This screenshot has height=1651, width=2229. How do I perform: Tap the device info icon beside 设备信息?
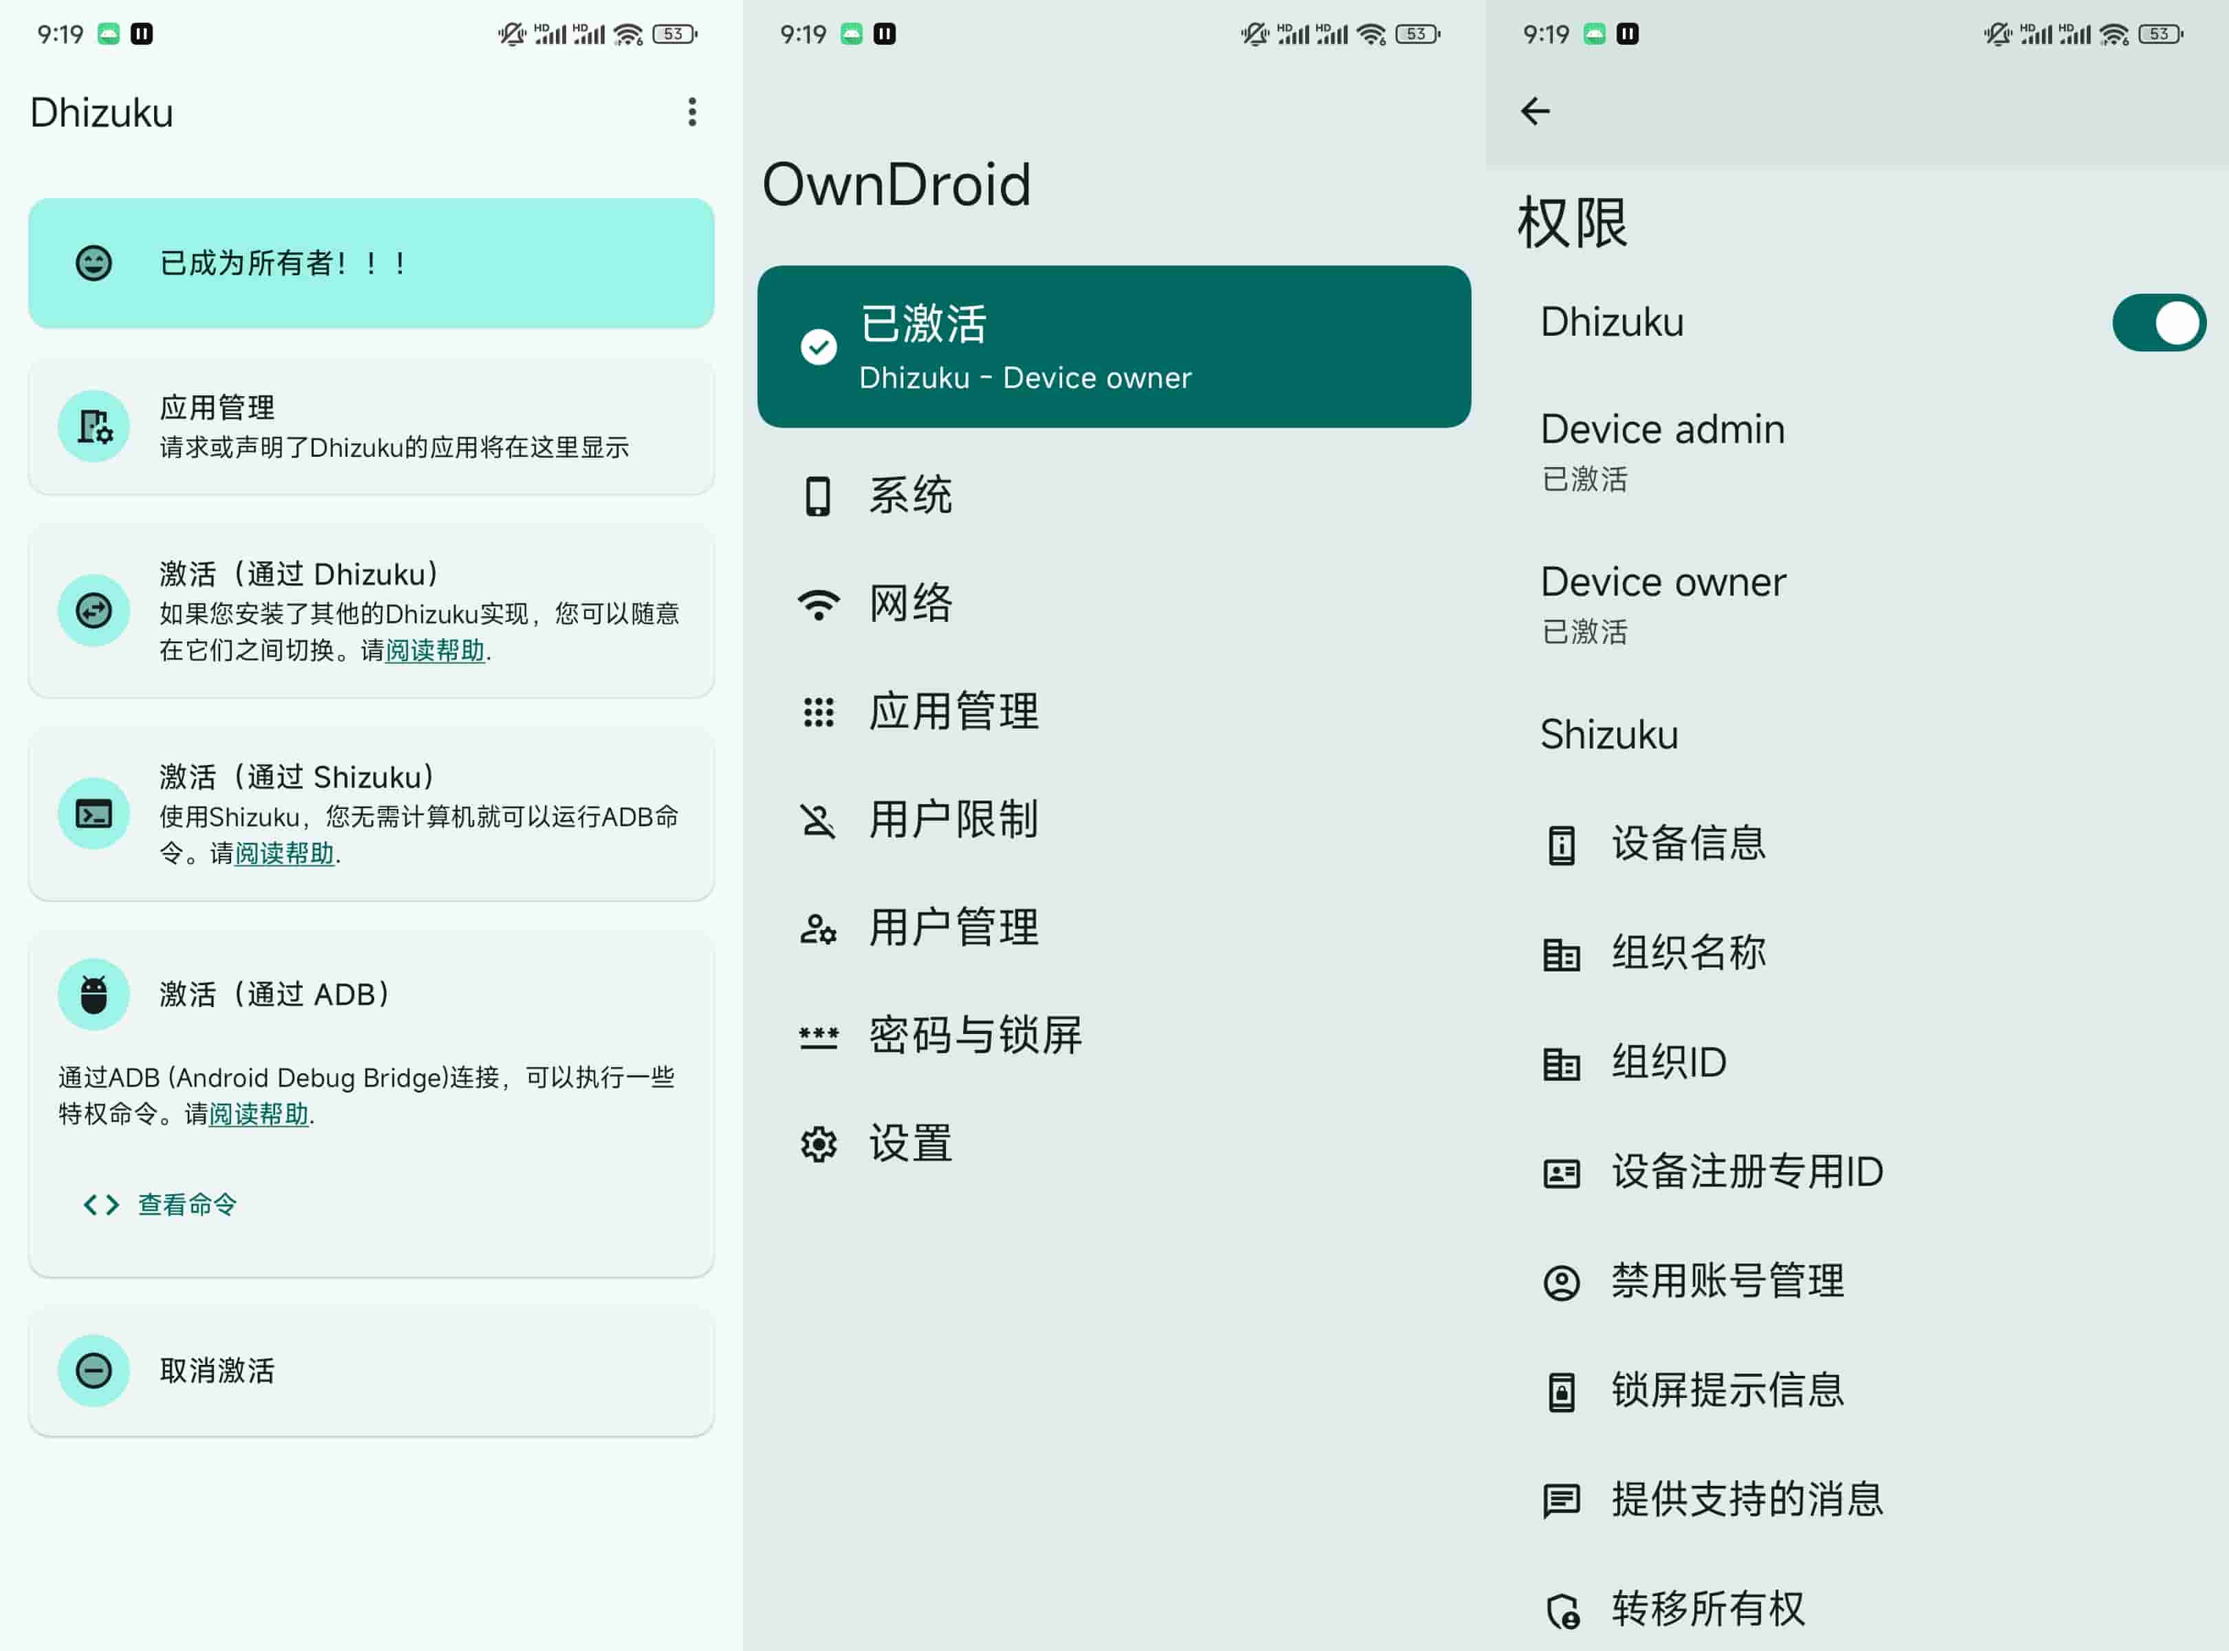tap(1561, 845)
